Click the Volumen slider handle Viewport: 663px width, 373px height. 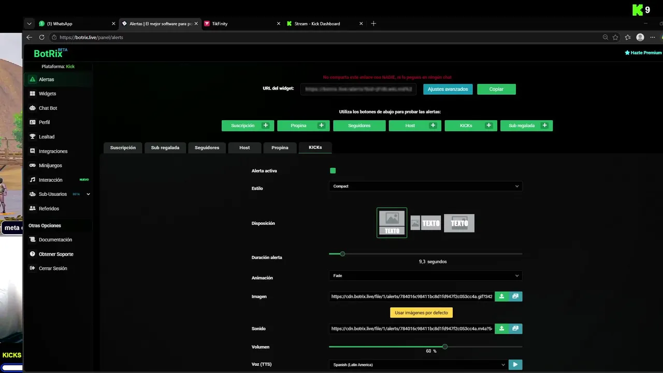click(444, 347)
